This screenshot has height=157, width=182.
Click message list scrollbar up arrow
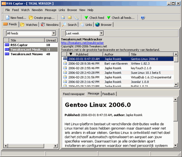pyautogui.click(x=176, y=54)
